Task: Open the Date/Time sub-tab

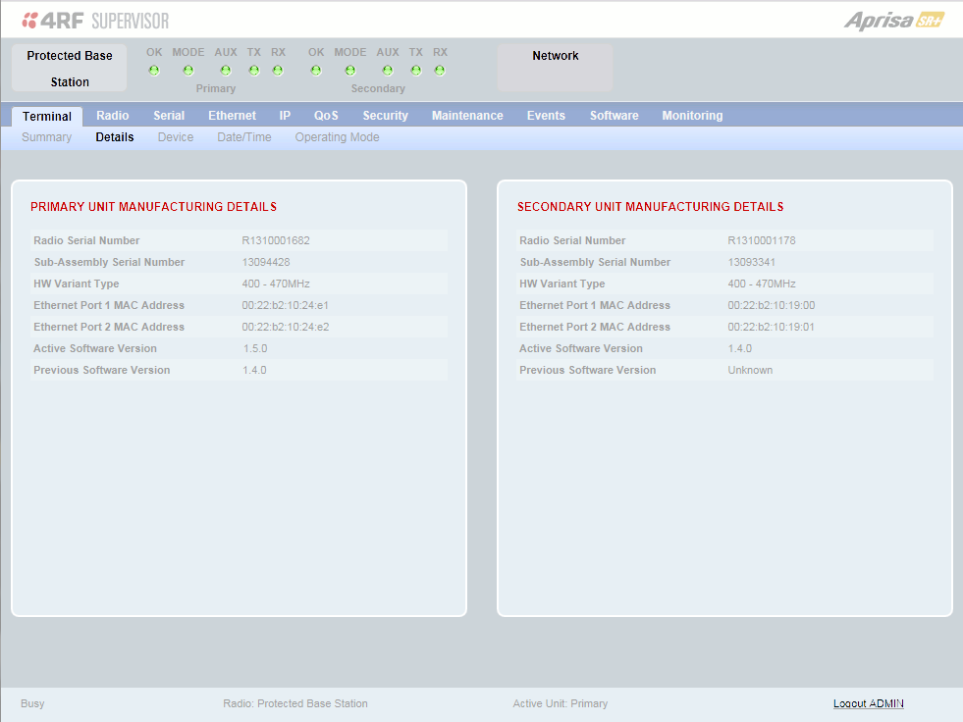Action: click(244, 137)
